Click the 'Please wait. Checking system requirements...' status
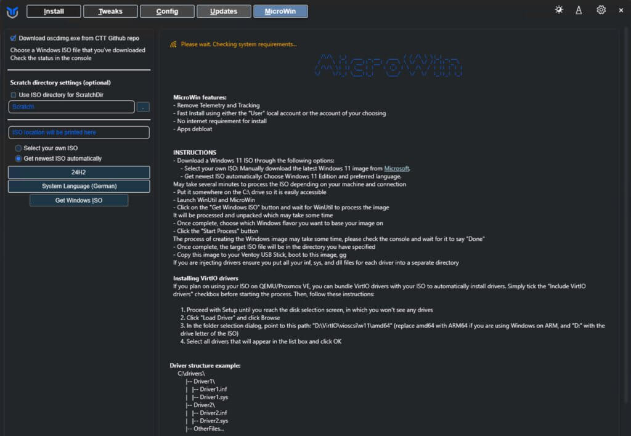Screen dimensions: 631x436 238,44
